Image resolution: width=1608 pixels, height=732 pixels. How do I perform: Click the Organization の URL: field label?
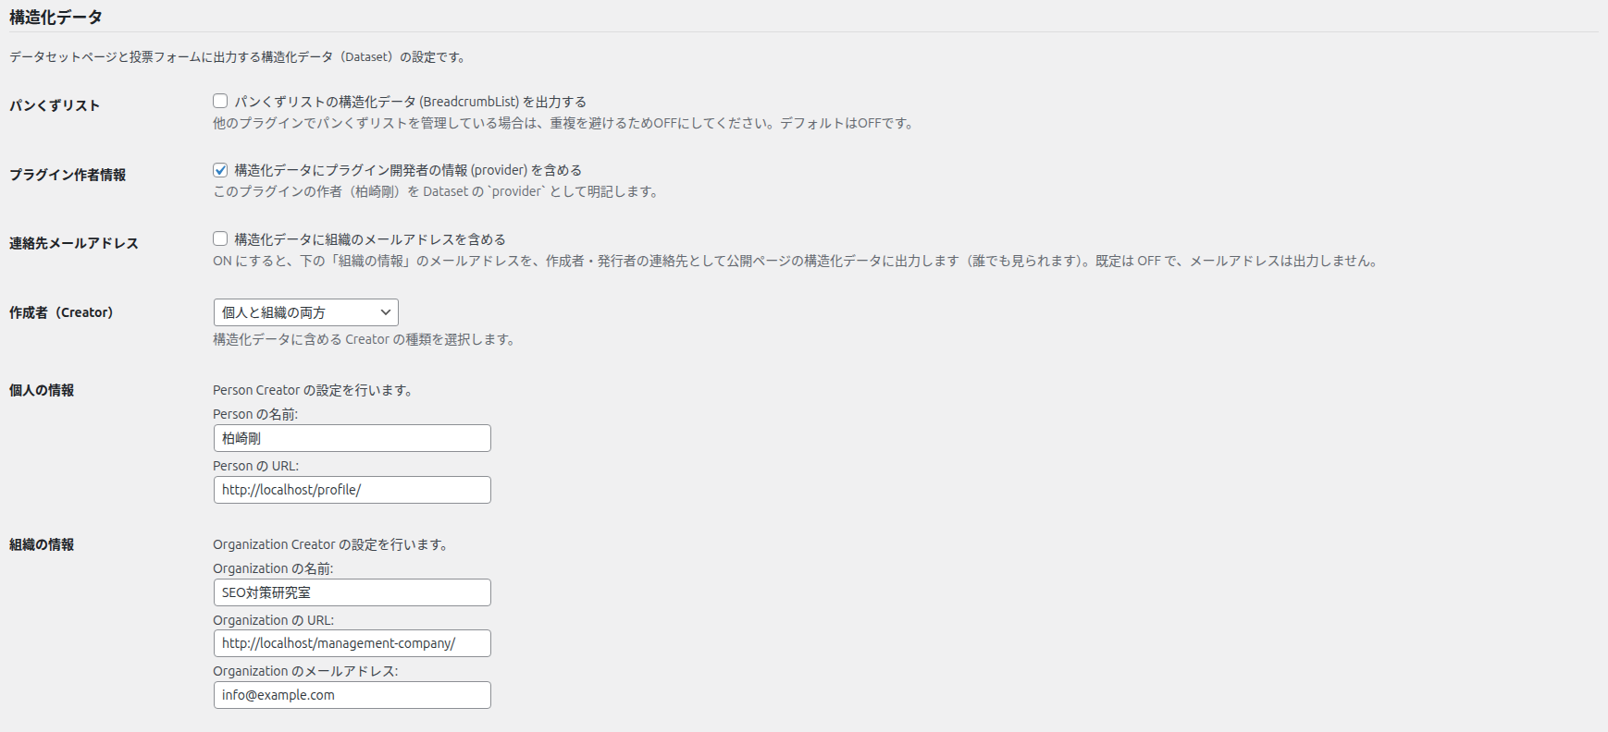[x=274, y=620]
